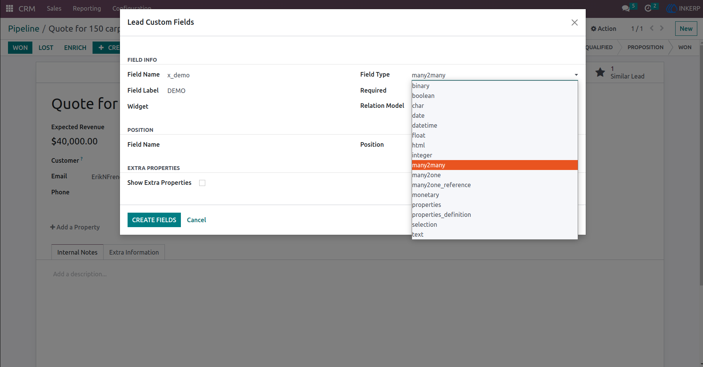Image resolution: width=703 pixels, height=367 pixels.
Task: Pick integer from the type list
Action: pos(495,155)
